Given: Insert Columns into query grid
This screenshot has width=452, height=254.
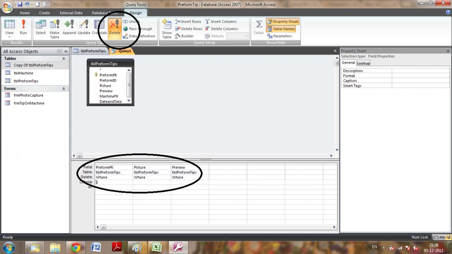Looking at the screenshot, I should click(x=221, y=22).
